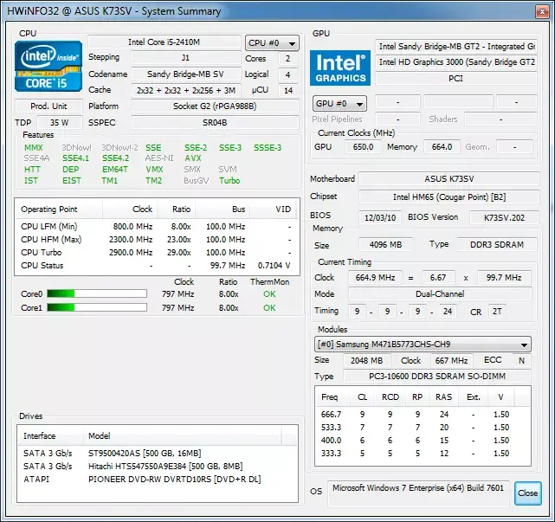The width and height of the screenshot is (555, 522).
Task: Click the 666.7 frequency timing row
Action: 423,415
